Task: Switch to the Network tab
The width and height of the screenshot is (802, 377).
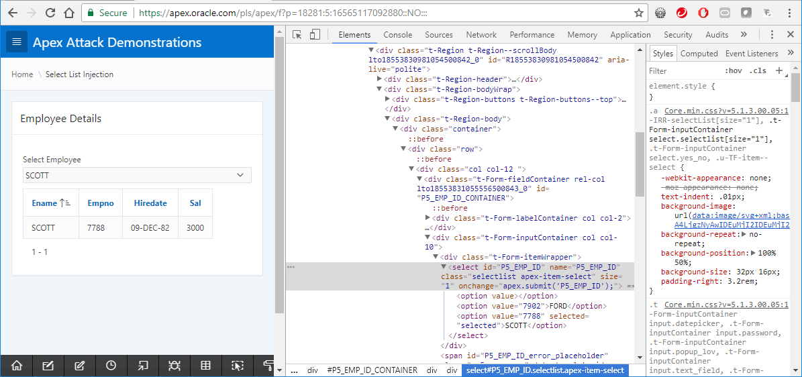Action: click(481, 35)
